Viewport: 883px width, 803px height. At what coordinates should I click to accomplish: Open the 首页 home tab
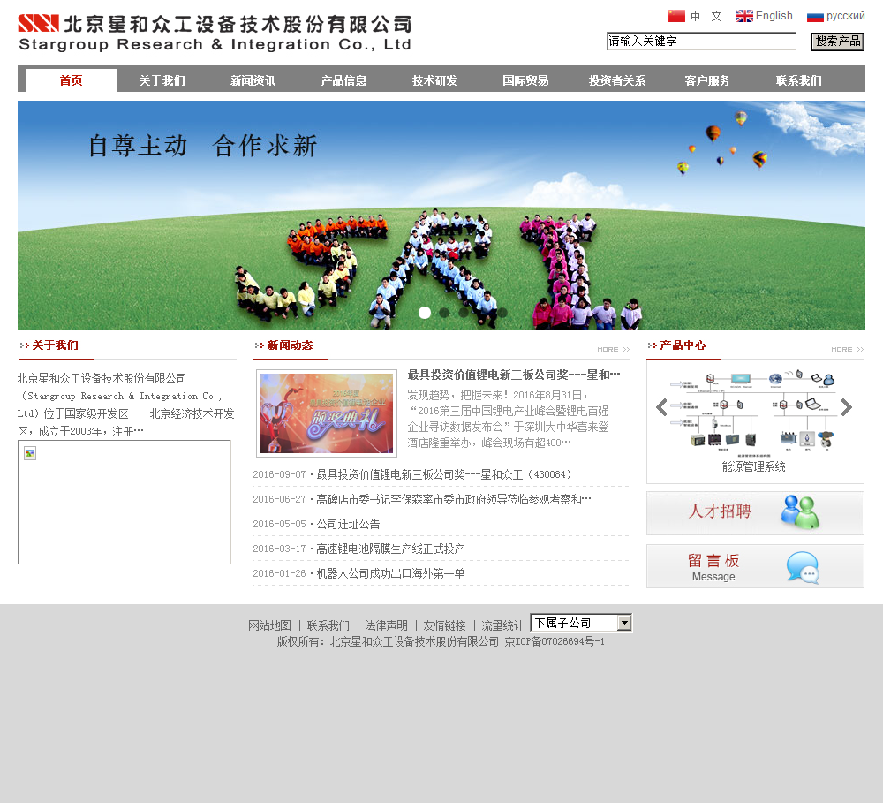tap(72, 80)
